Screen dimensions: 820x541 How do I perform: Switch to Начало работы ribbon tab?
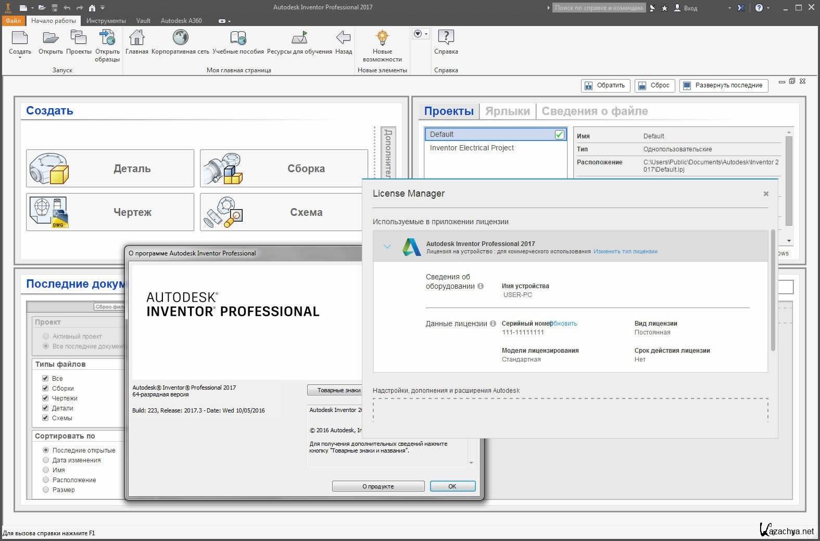[x=54, y=21]
